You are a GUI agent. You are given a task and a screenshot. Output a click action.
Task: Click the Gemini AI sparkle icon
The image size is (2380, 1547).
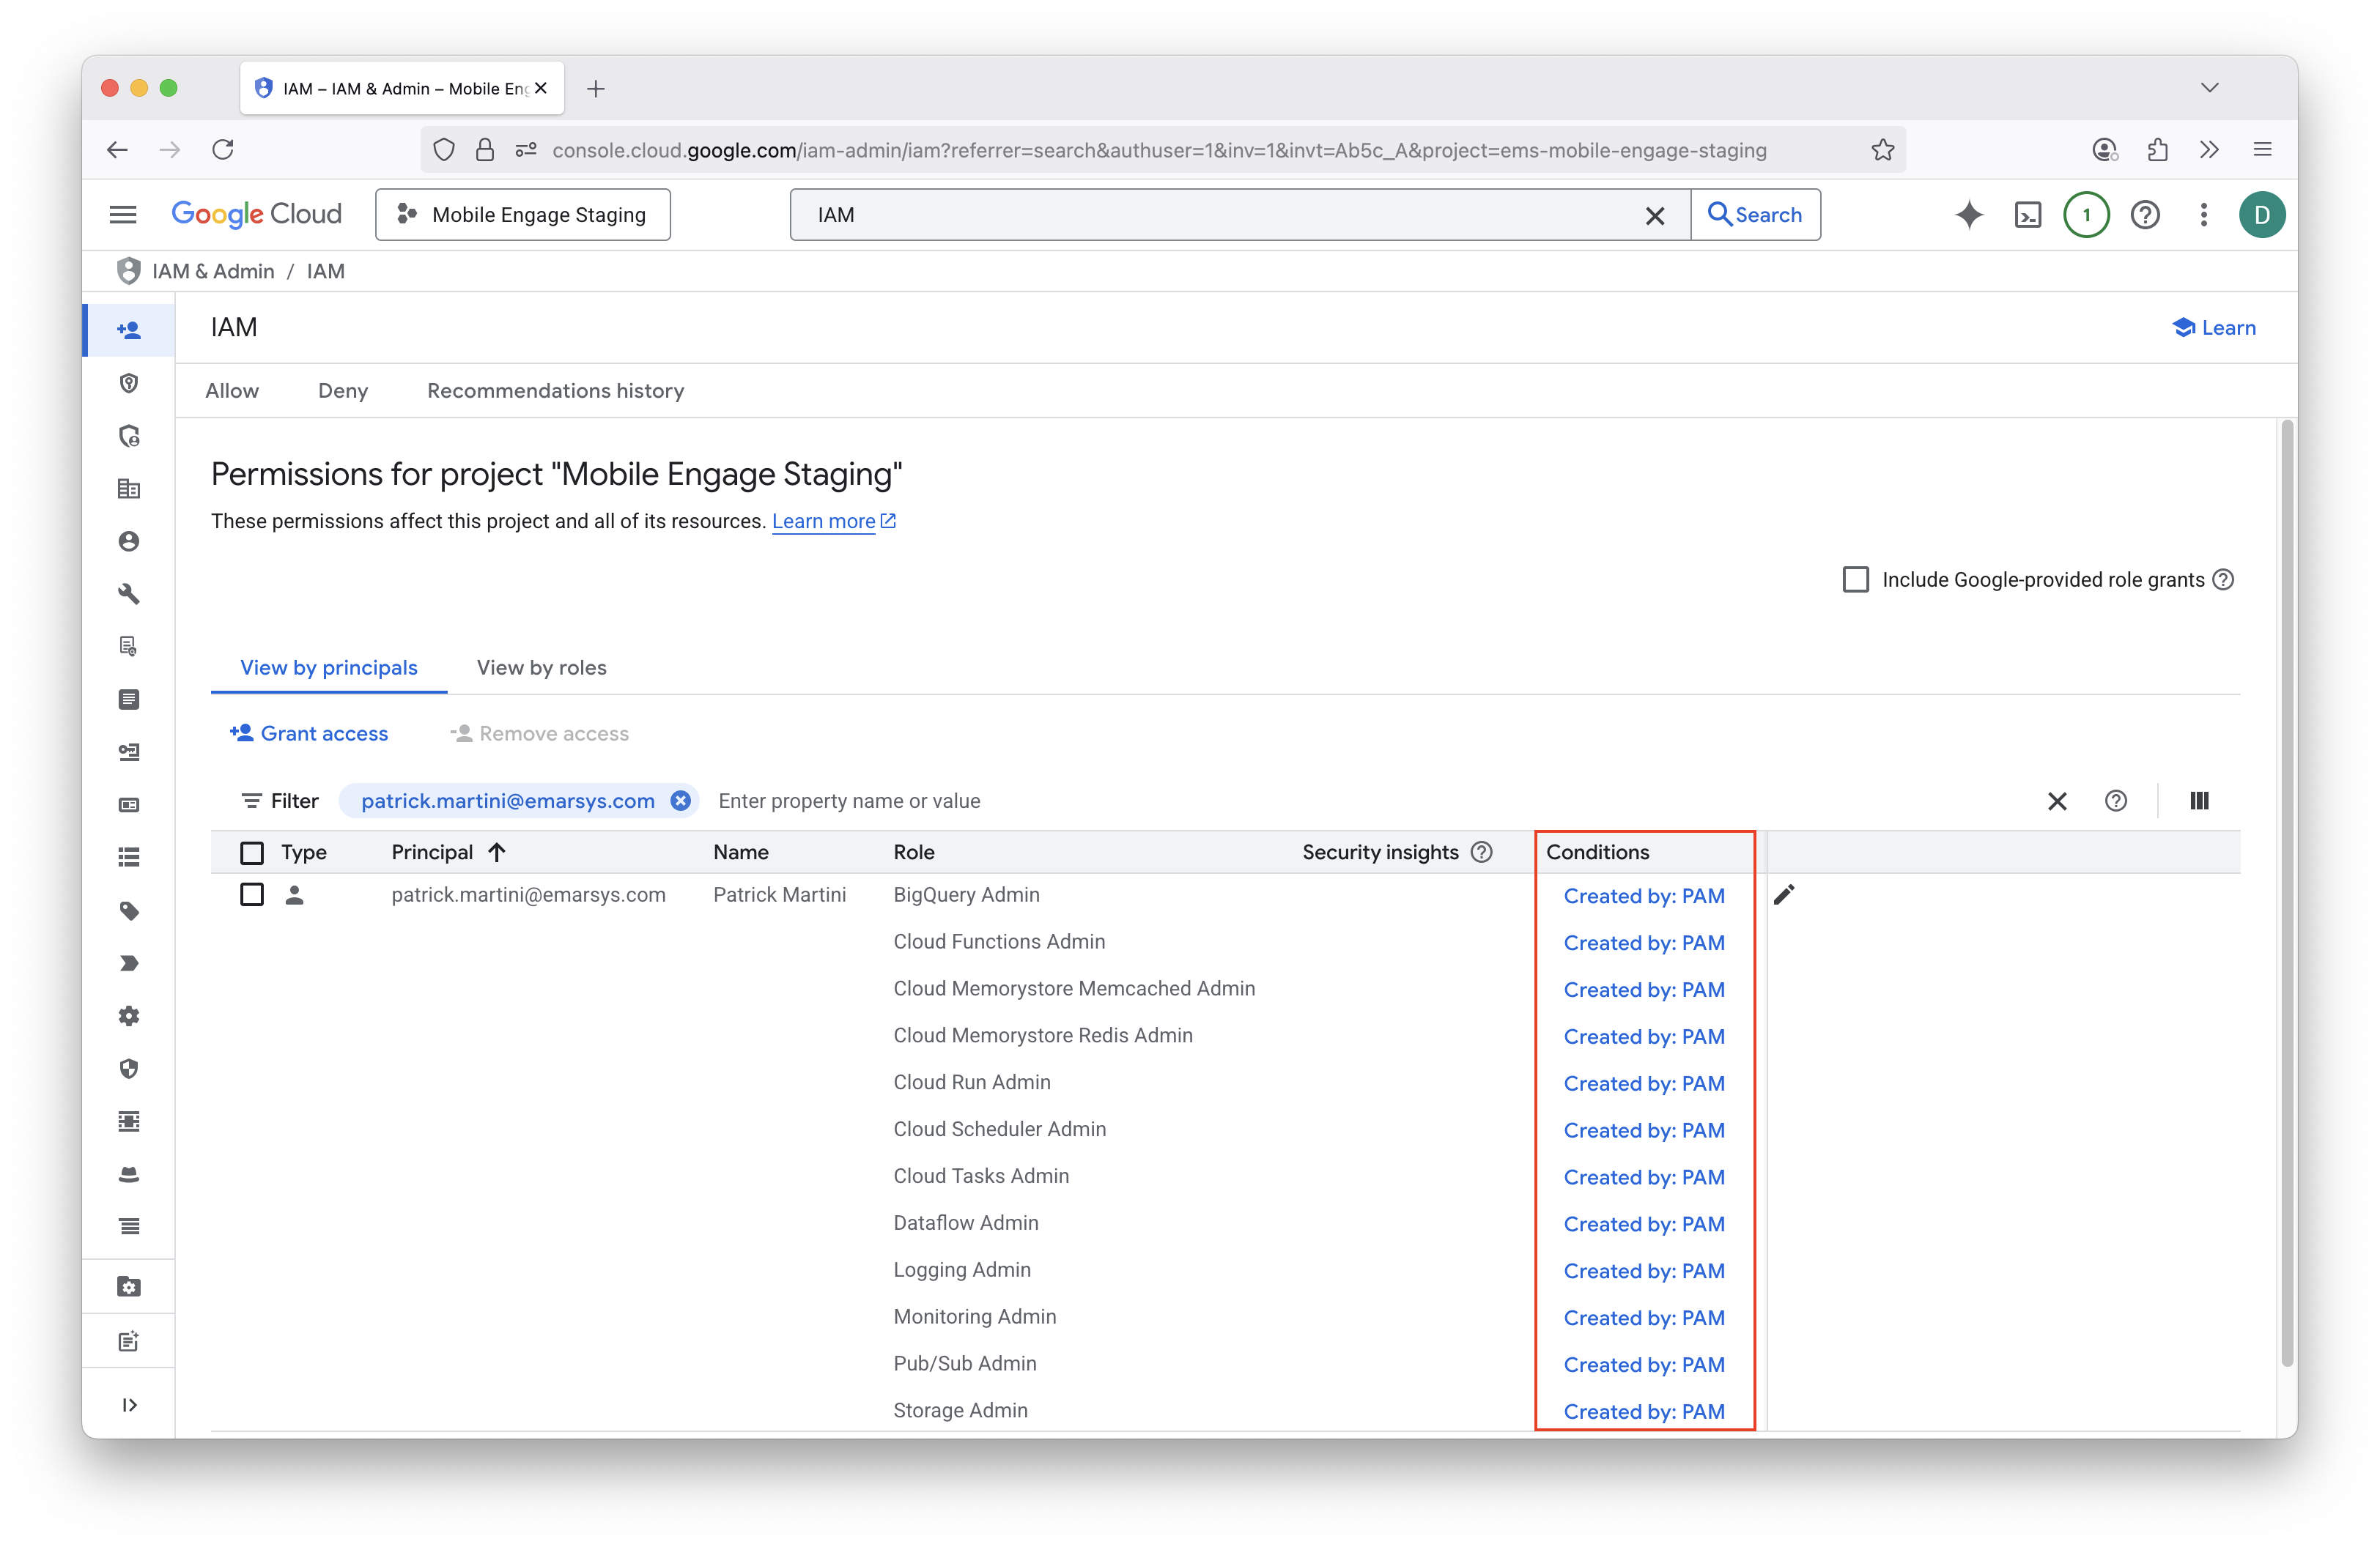tap(1968, 215)
